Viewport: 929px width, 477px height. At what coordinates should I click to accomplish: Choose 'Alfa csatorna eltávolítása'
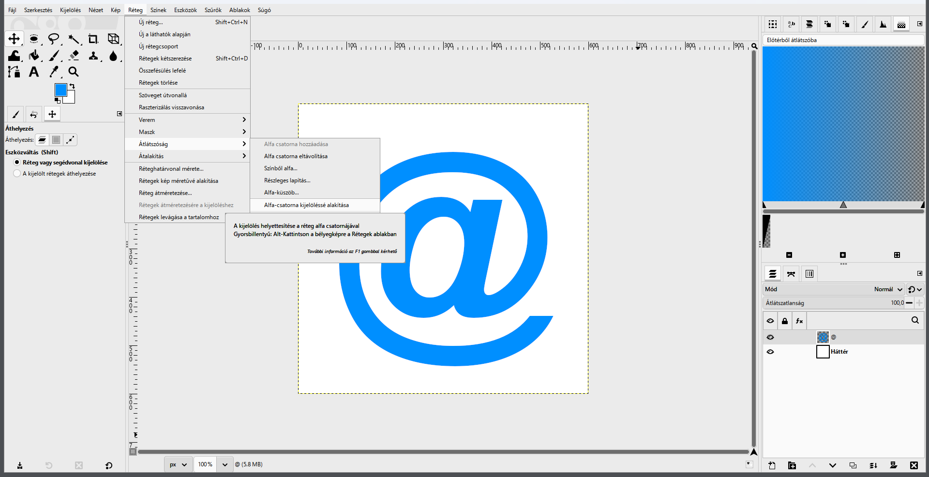click(315, 156)
